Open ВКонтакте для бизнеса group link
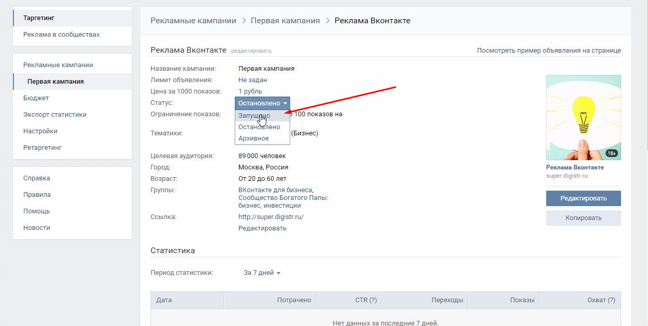This screenshot has width=648, height=326. tap(276, 190)
